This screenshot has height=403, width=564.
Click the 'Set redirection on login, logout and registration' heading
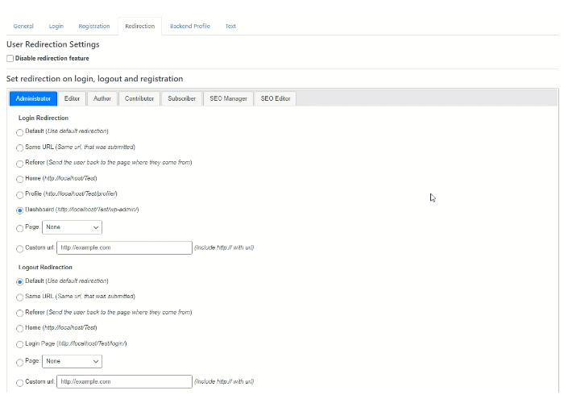click(94, 79)
